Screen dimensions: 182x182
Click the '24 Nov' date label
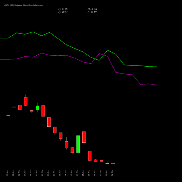pyautogui.click(x=66, y=173)
